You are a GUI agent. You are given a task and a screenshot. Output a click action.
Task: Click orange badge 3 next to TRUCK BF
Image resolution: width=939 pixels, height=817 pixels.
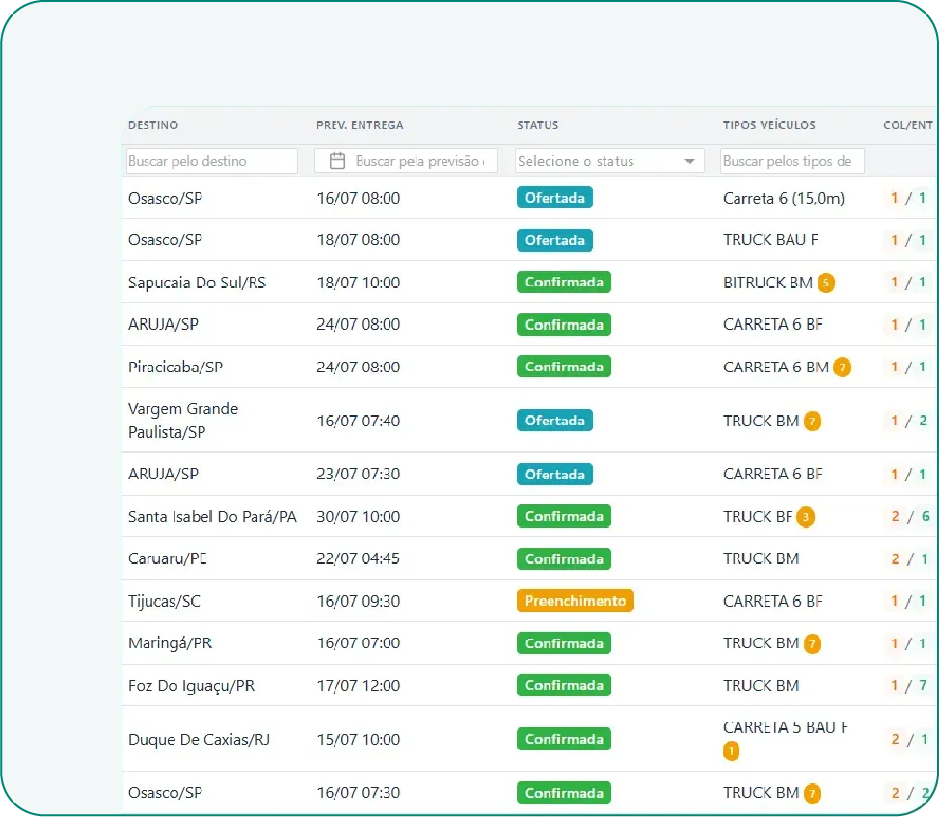point(805,517)
